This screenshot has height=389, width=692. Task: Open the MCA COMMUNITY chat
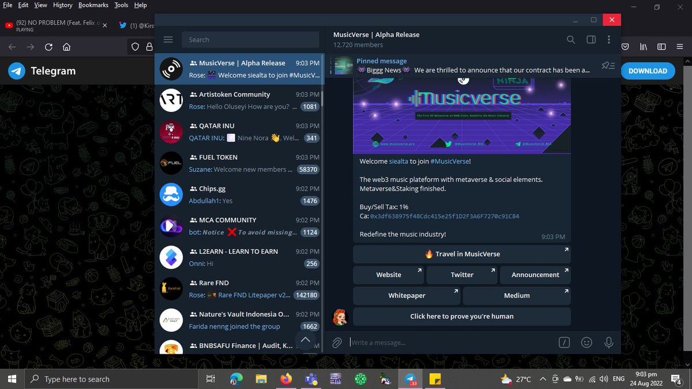(239, 226)
